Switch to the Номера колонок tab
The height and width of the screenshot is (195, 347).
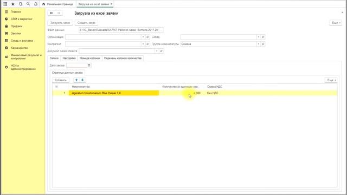(x=89, y=58)
